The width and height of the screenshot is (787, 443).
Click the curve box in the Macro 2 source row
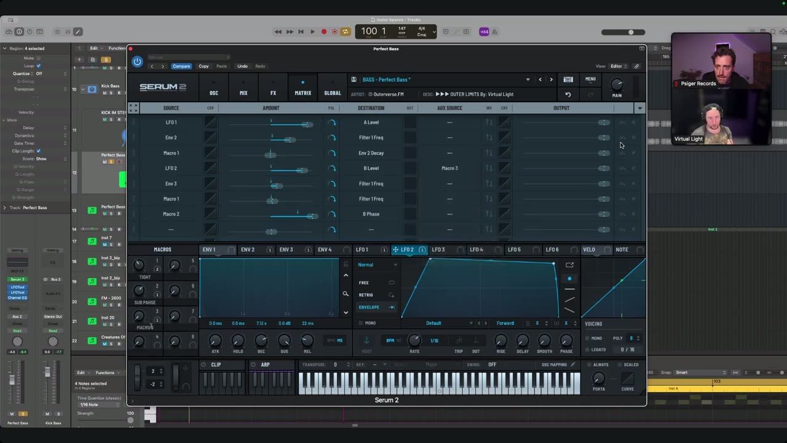[210, 214]
